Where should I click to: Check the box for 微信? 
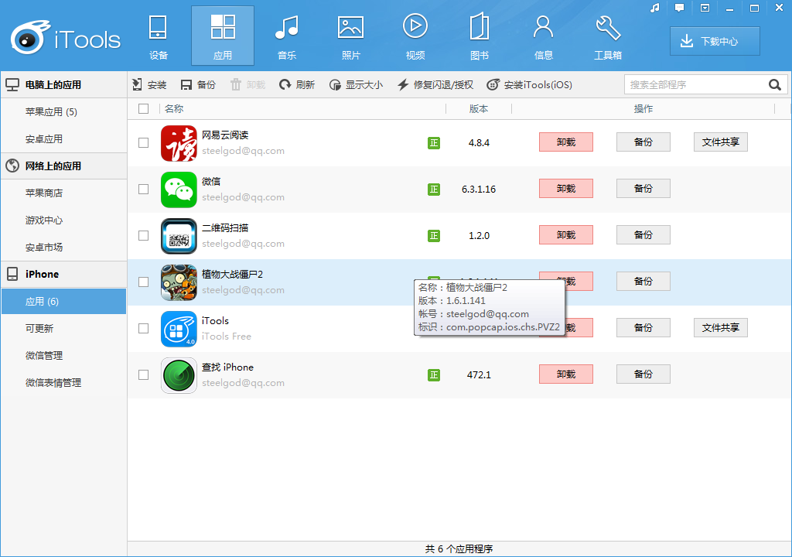pos(143,189)
